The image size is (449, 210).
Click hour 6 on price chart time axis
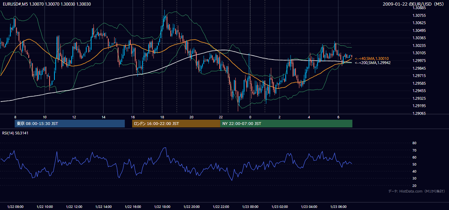click(338, 117)
